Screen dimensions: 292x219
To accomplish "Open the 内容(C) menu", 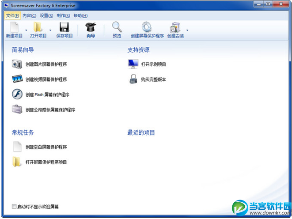I will [30, 15].
